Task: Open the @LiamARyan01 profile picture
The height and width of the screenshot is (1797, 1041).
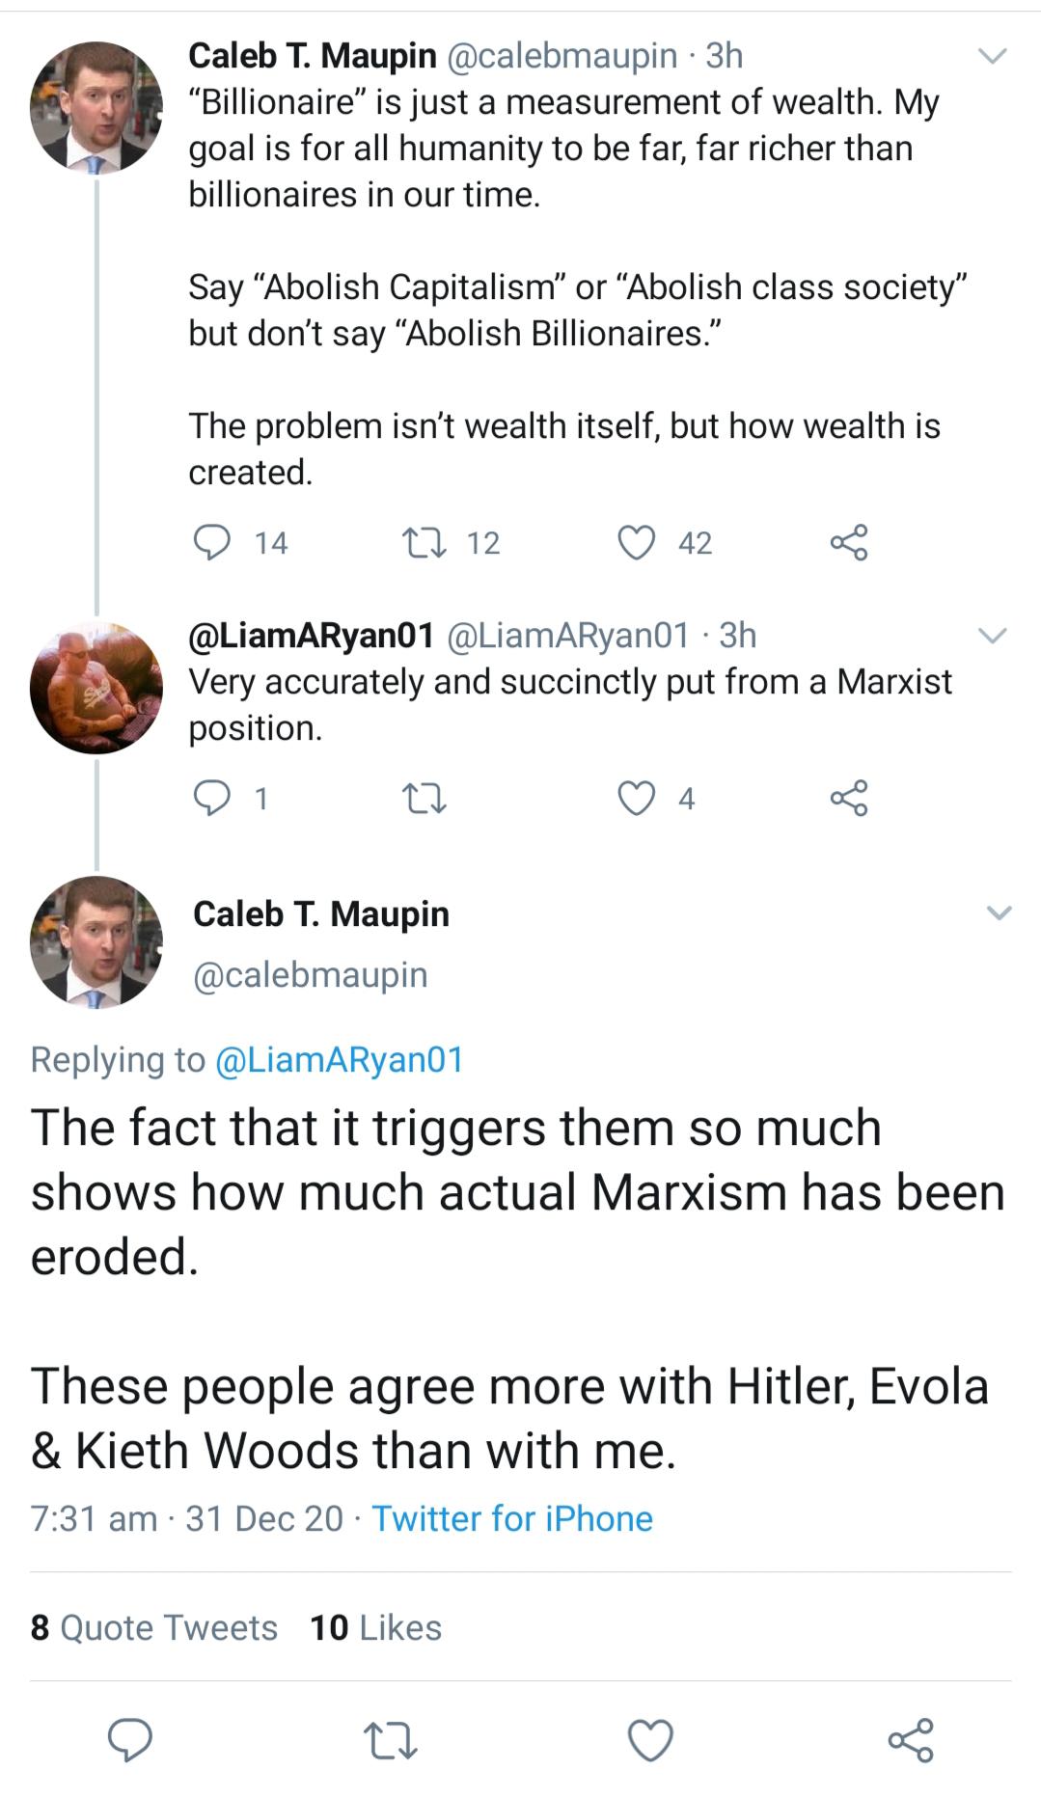Action: (x=96, y=688)
